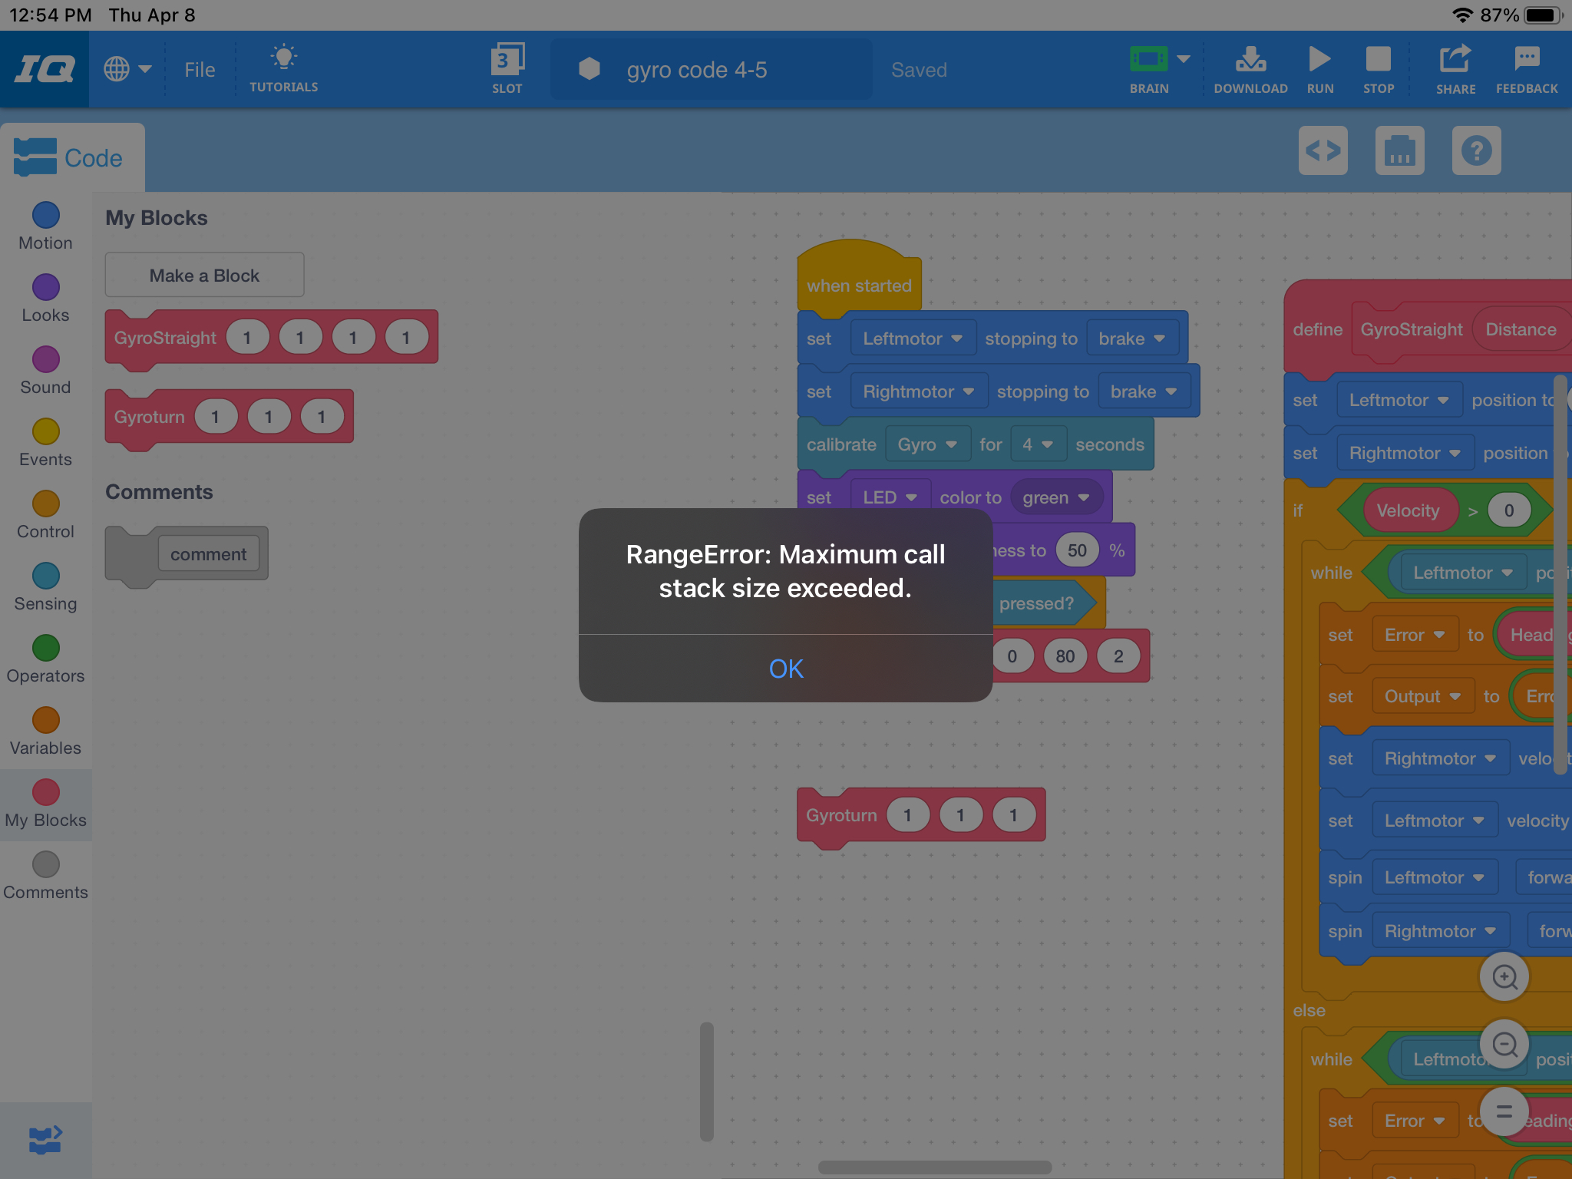Screen dimensions: 1572x1179
Task: Zoom in on the workspace
Action: [x=1504, y=976]
